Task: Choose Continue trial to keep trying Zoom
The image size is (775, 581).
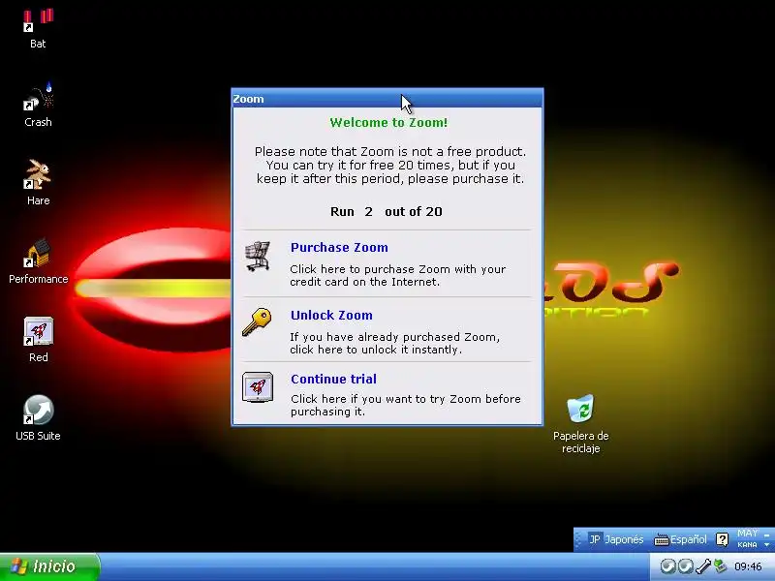Action: pyautogui.click(x=333, y=379)
